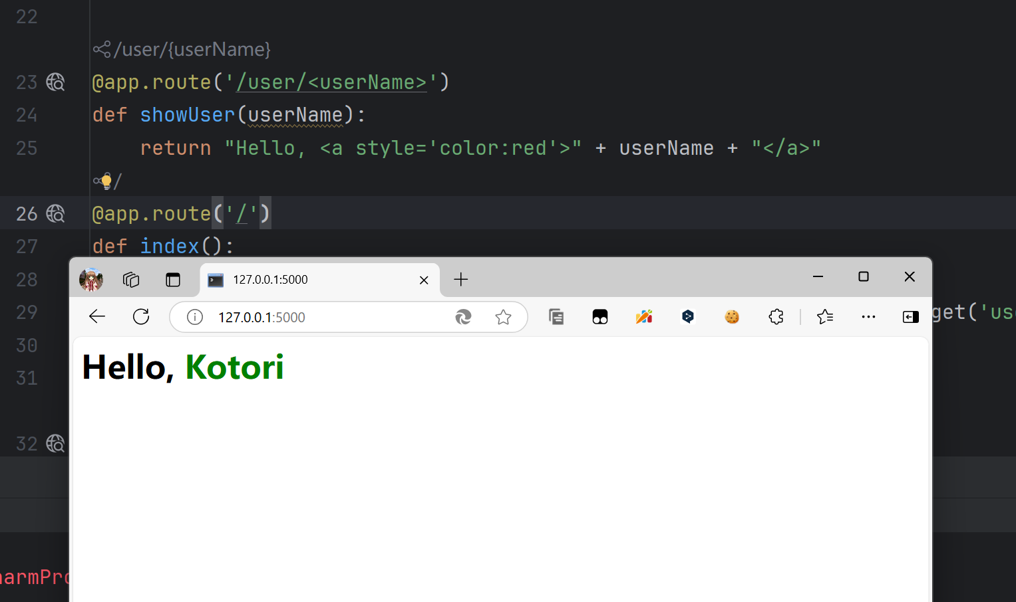The width and height of the screenshot is (1016, 602).
Task: View site information icon in address bar
Action: (195, 318)
